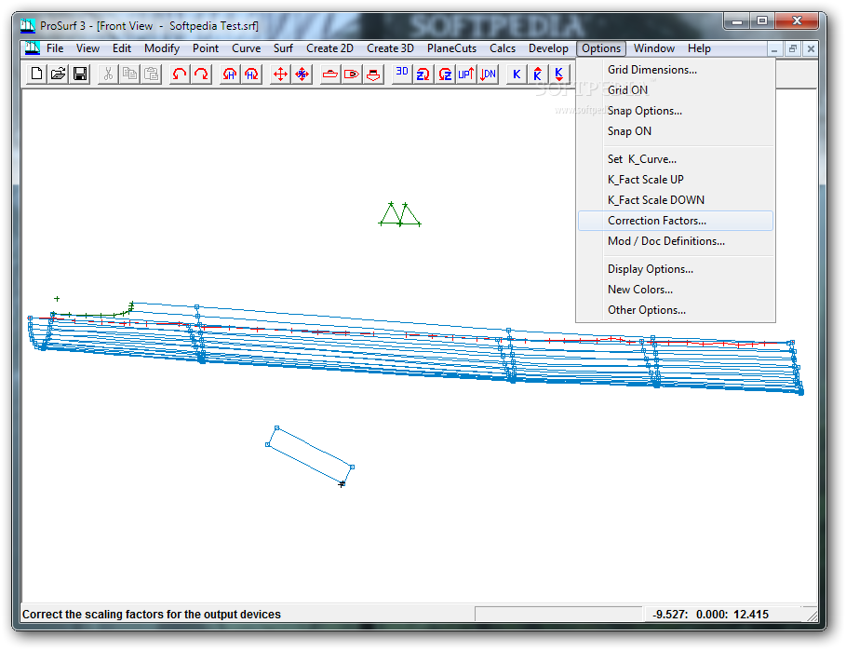Choose Grid Dimensions... from Options menu
The image size is (846, 650).
click(676, 70)
